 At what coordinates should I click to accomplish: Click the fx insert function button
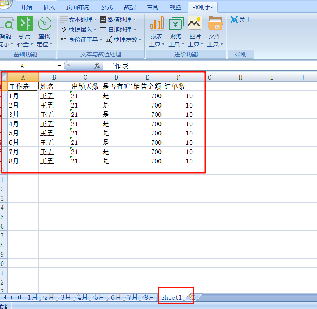point(98,66)
